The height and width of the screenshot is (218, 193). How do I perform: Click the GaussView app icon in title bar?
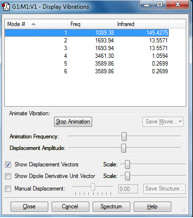6,7
